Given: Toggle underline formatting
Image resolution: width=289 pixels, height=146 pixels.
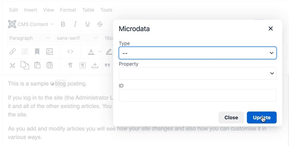Looking at the screenshot, I should [x=87, y=24].
